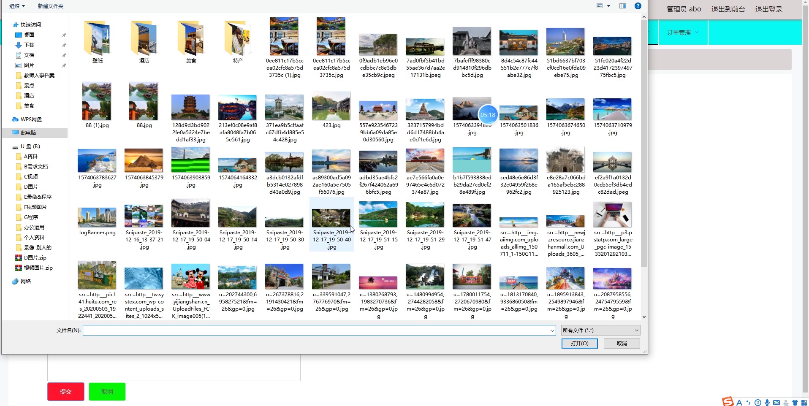
Task: Expand the 订单管理 menu
Action: click(683, 32)
